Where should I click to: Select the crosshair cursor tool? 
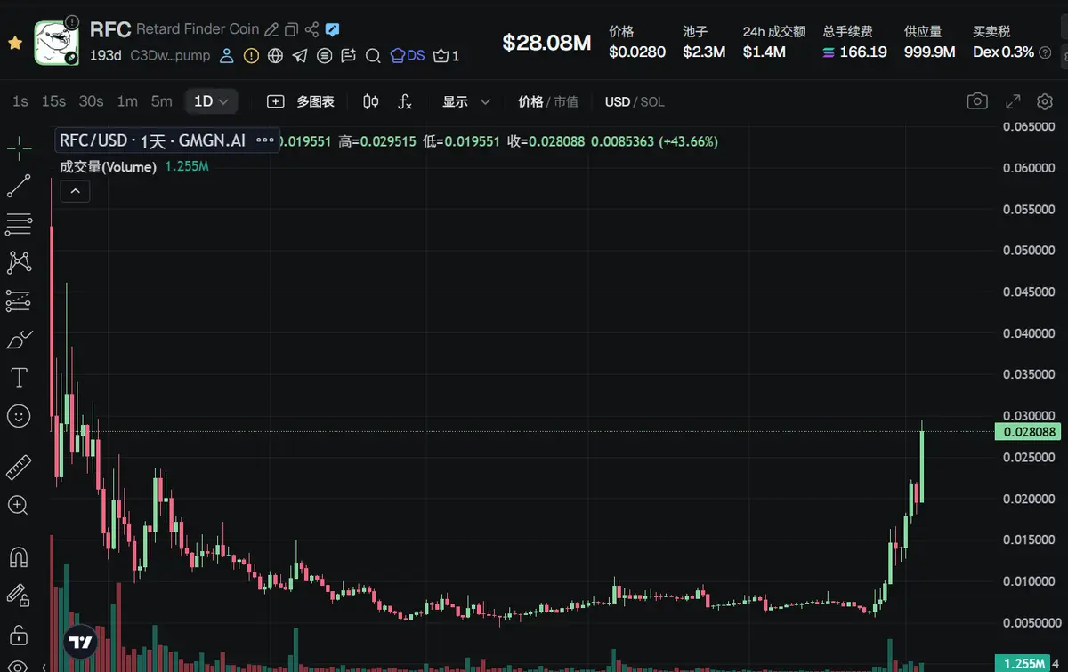[x=19, y=148]
